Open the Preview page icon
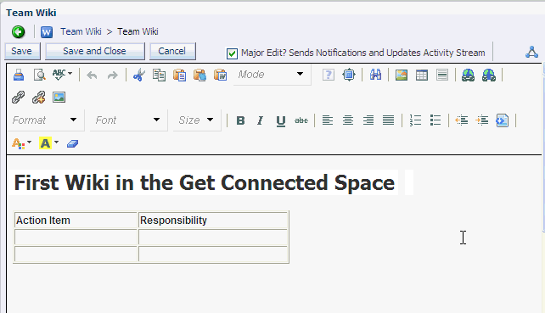Screen dimensions: 545x313 coord(39,75)
